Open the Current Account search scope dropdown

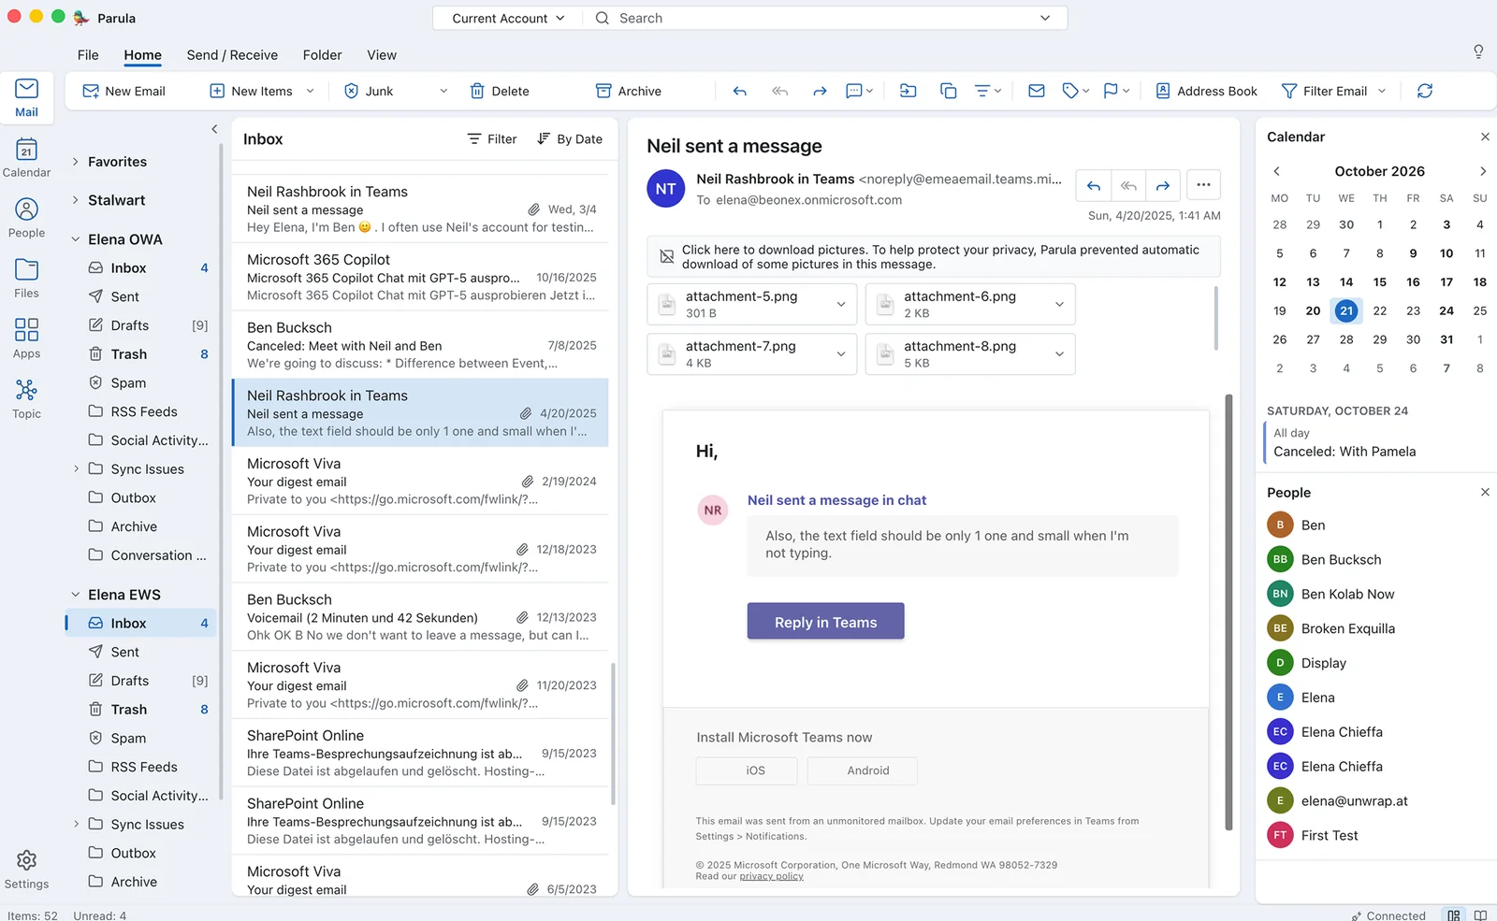tap(508, 18)
